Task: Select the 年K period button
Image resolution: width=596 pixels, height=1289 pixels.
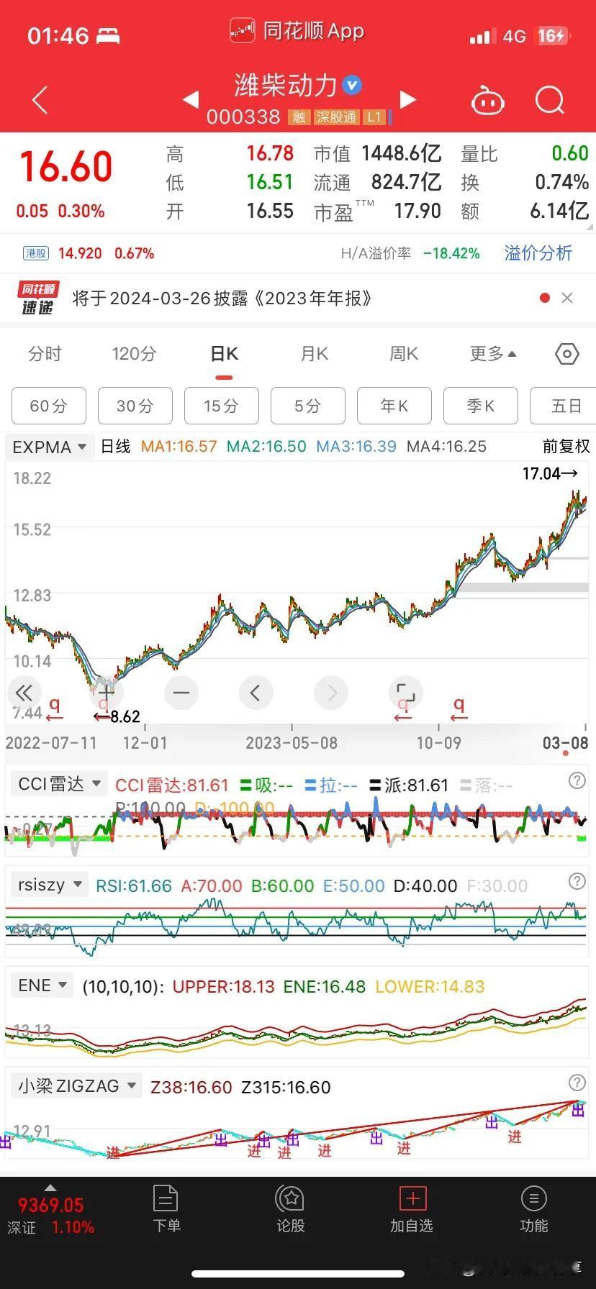Action: click(394, 406)
